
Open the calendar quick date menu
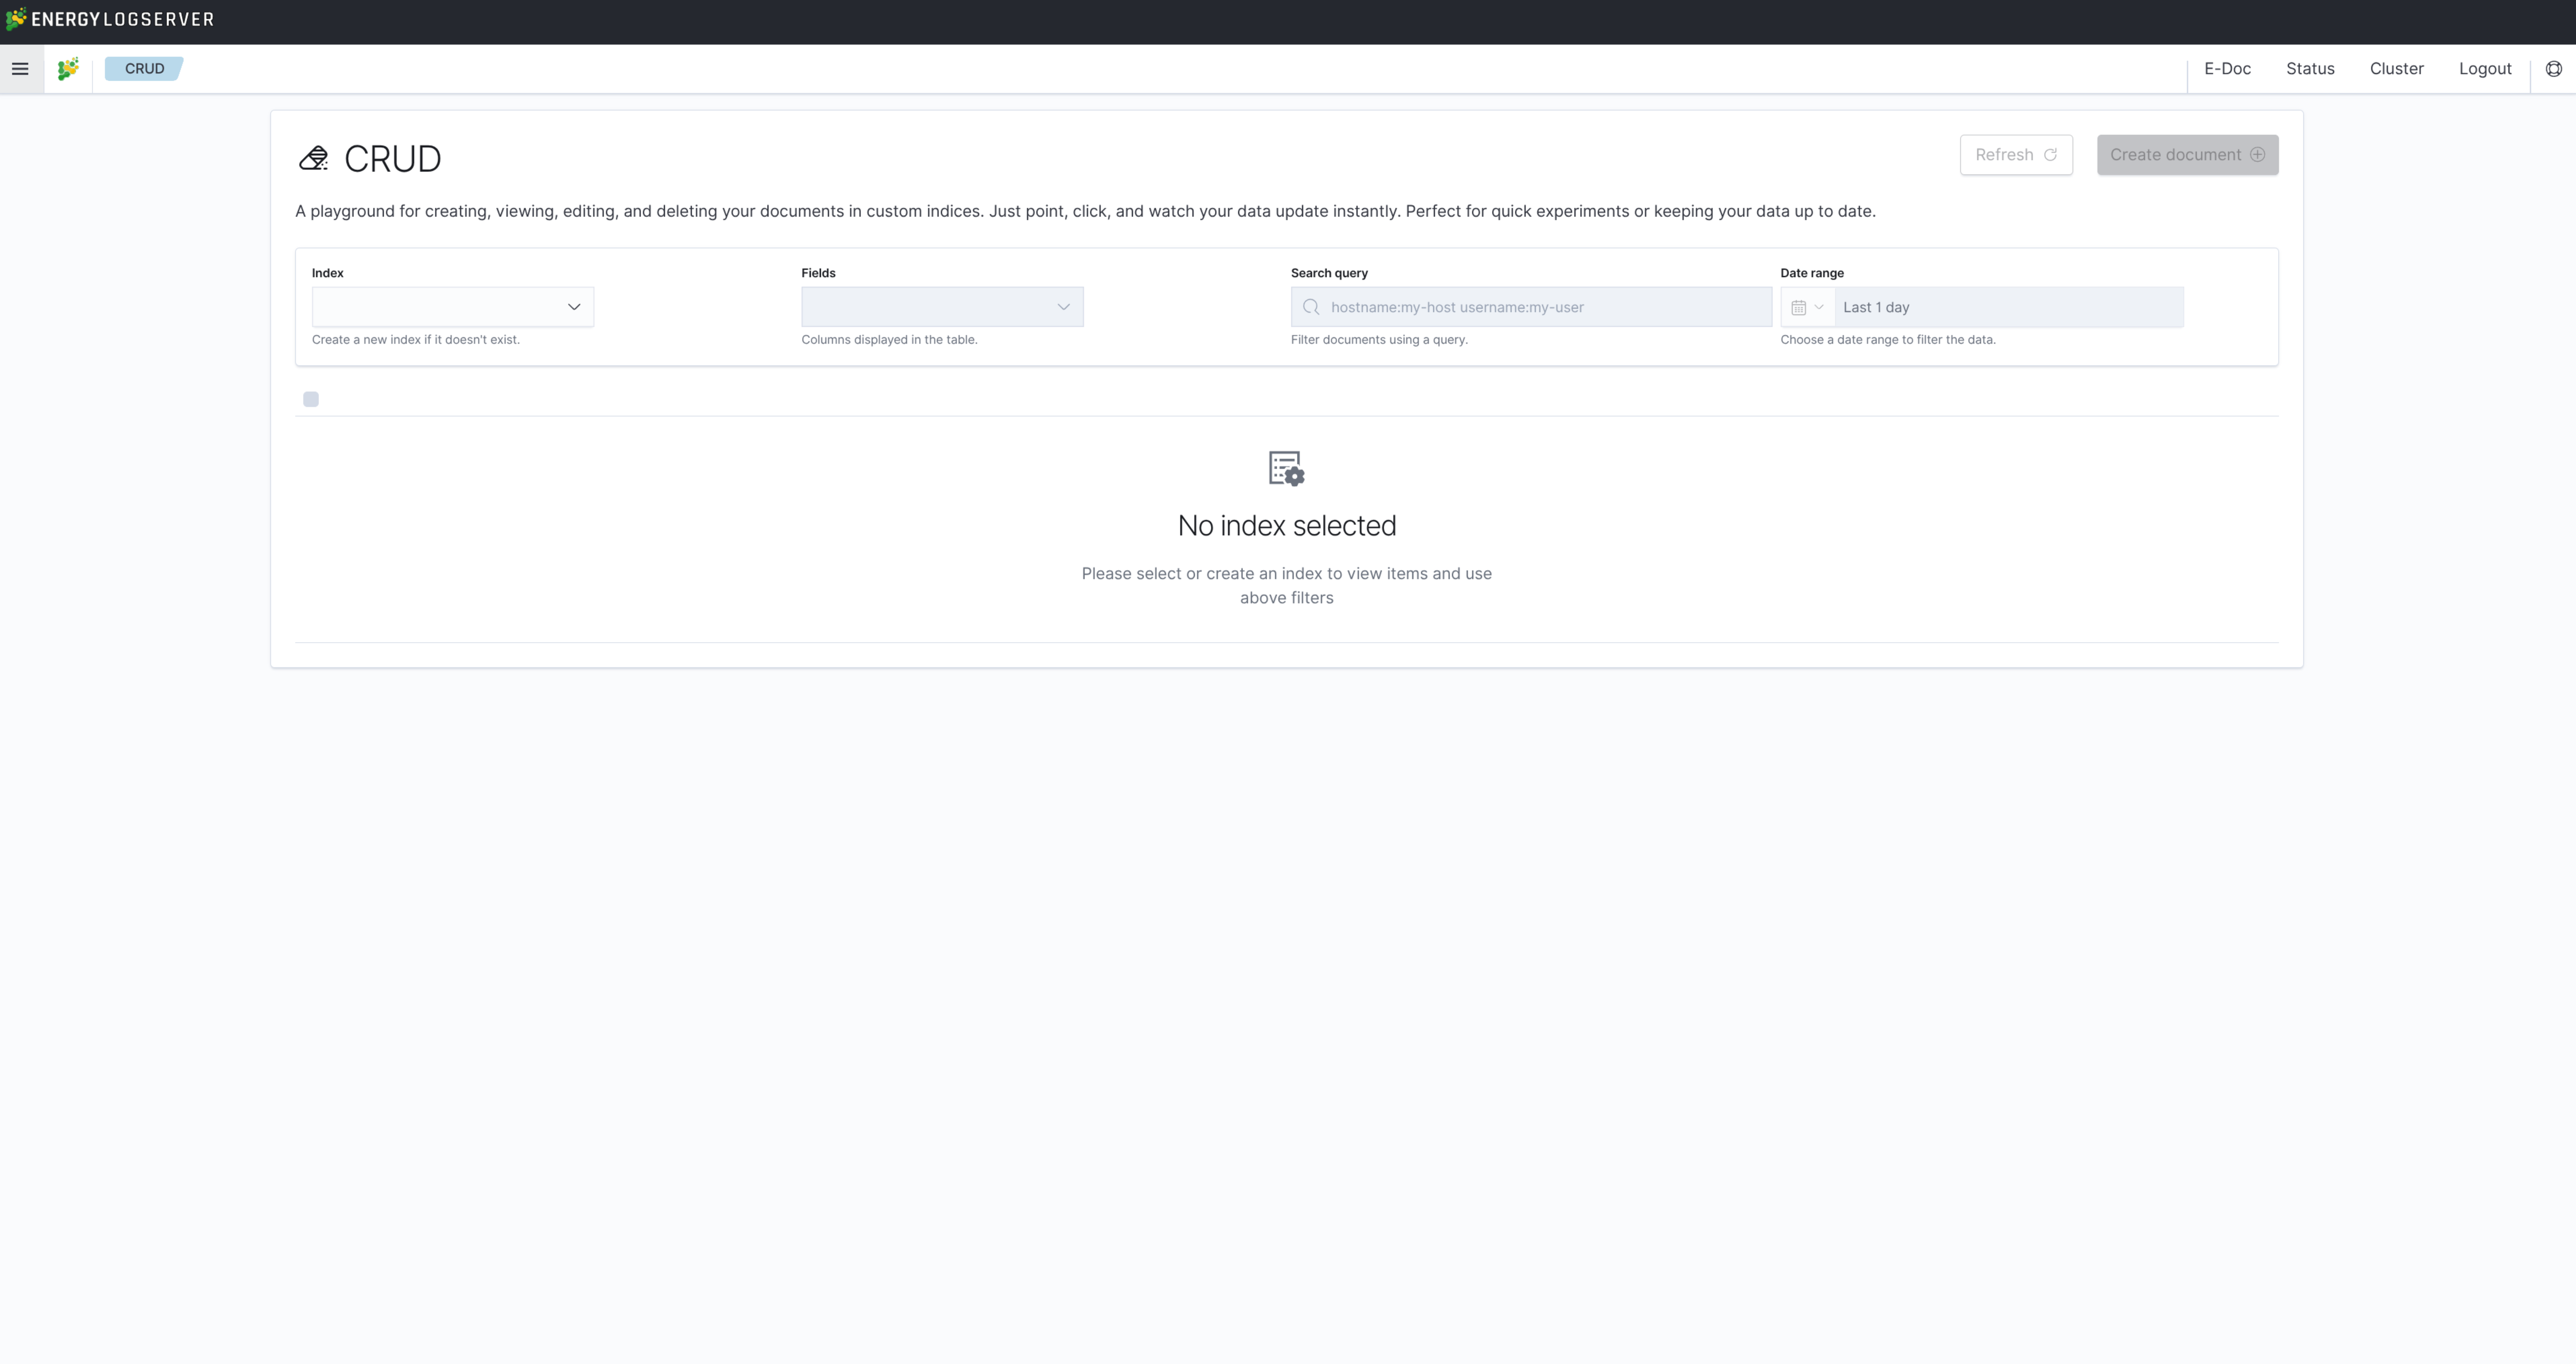[1807, 307]
